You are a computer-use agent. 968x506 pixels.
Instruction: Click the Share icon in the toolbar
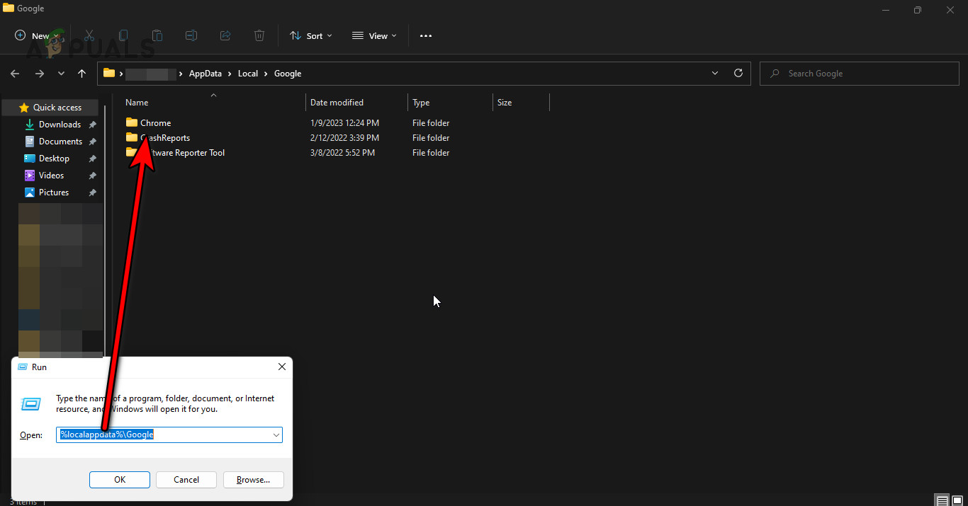[225, 35]
